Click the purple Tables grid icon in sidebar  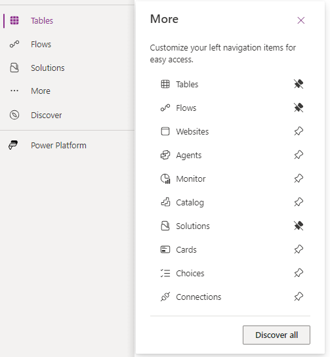(14, 20)
